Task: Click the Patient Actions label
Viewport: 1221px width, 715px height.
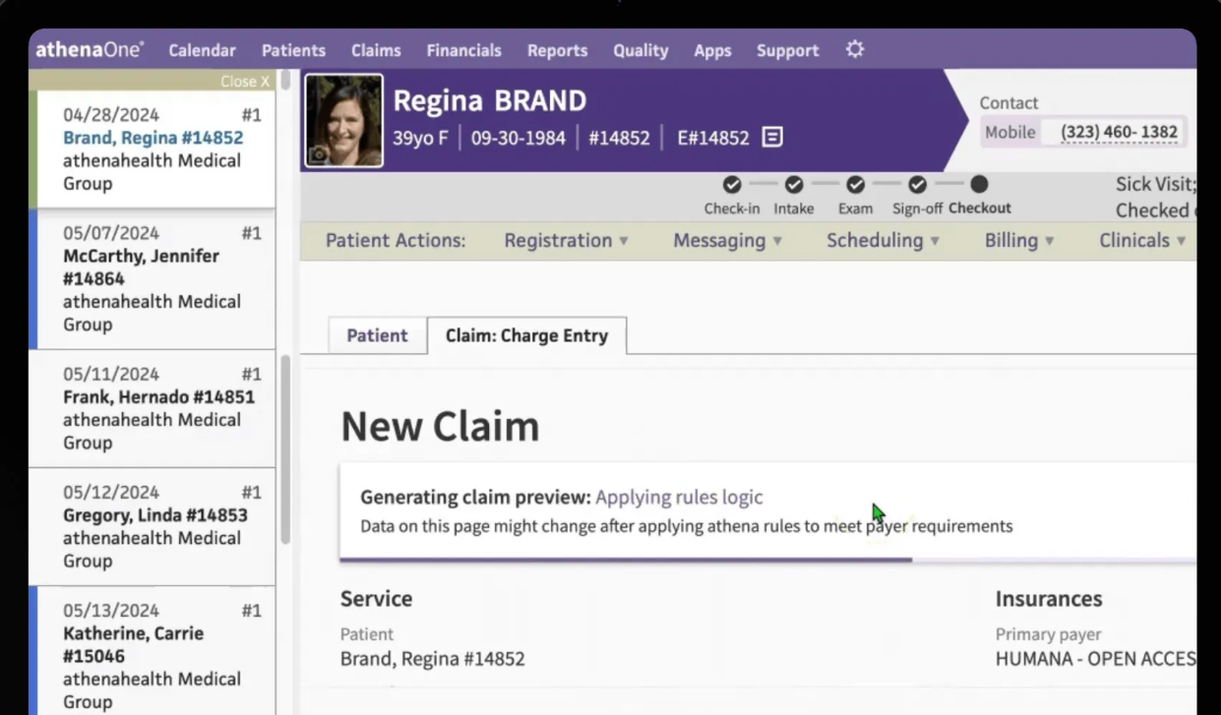Action: tap(396, 240)
